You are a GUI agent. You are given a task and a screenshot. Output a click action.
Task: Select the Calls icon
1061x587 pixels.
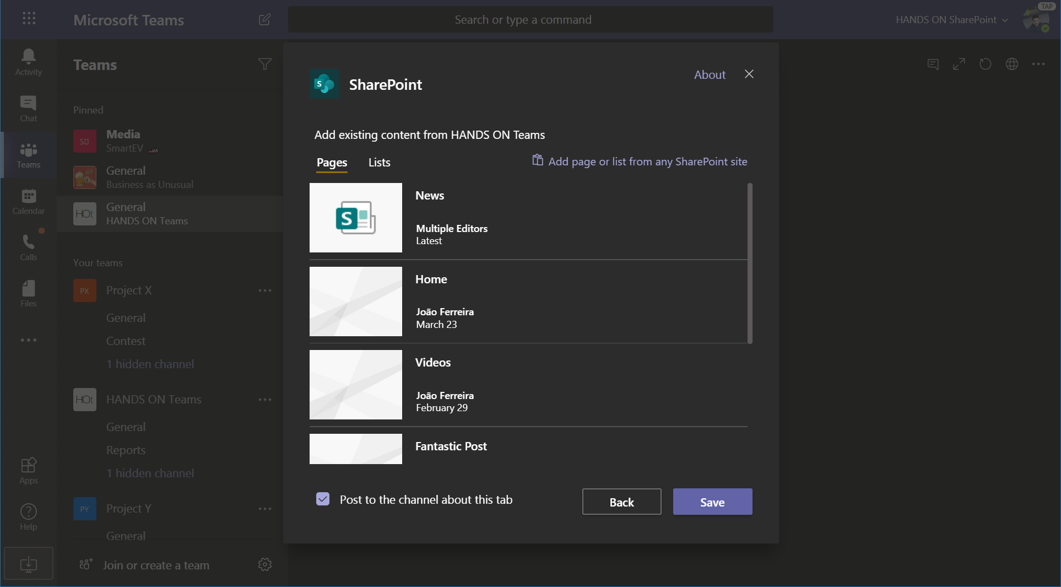coord(28,246)
